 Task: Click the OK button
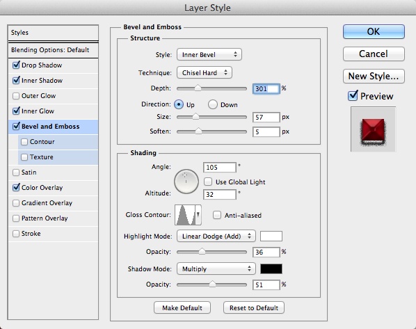coord(374,31)
